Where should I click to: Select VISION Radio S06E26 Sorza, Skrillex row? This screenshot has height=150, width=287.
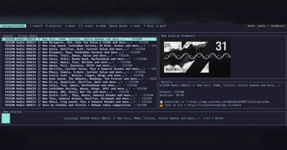coord(79,49)
